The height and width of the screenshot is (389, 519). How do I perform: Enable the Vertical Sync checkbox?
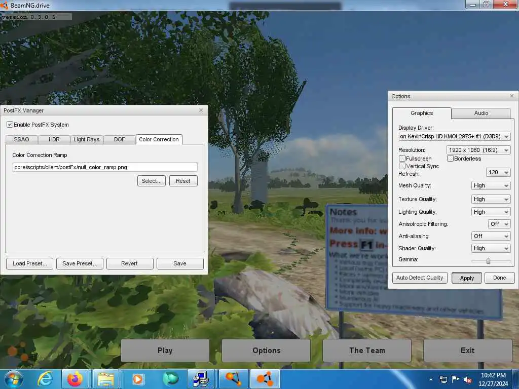pyautogui.click(x=402, y=166)
